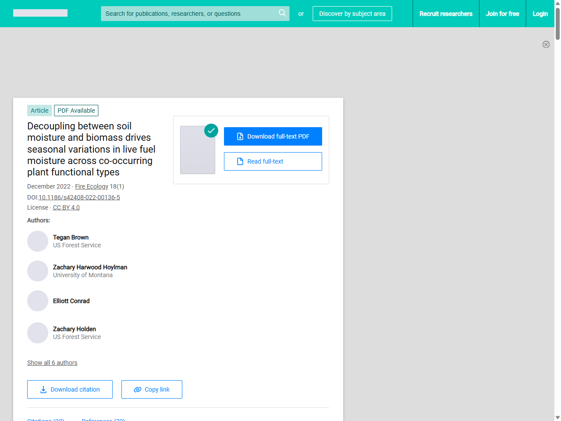Click the green checkmark on the PDF preview

pyautogui.click(x=211, y=131)
